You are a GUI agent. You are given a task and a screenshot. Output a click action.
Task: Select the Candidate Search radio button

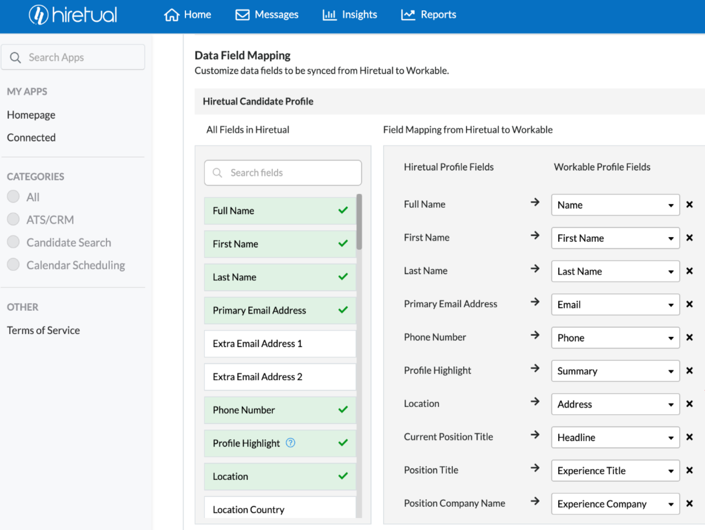[13, 242]
